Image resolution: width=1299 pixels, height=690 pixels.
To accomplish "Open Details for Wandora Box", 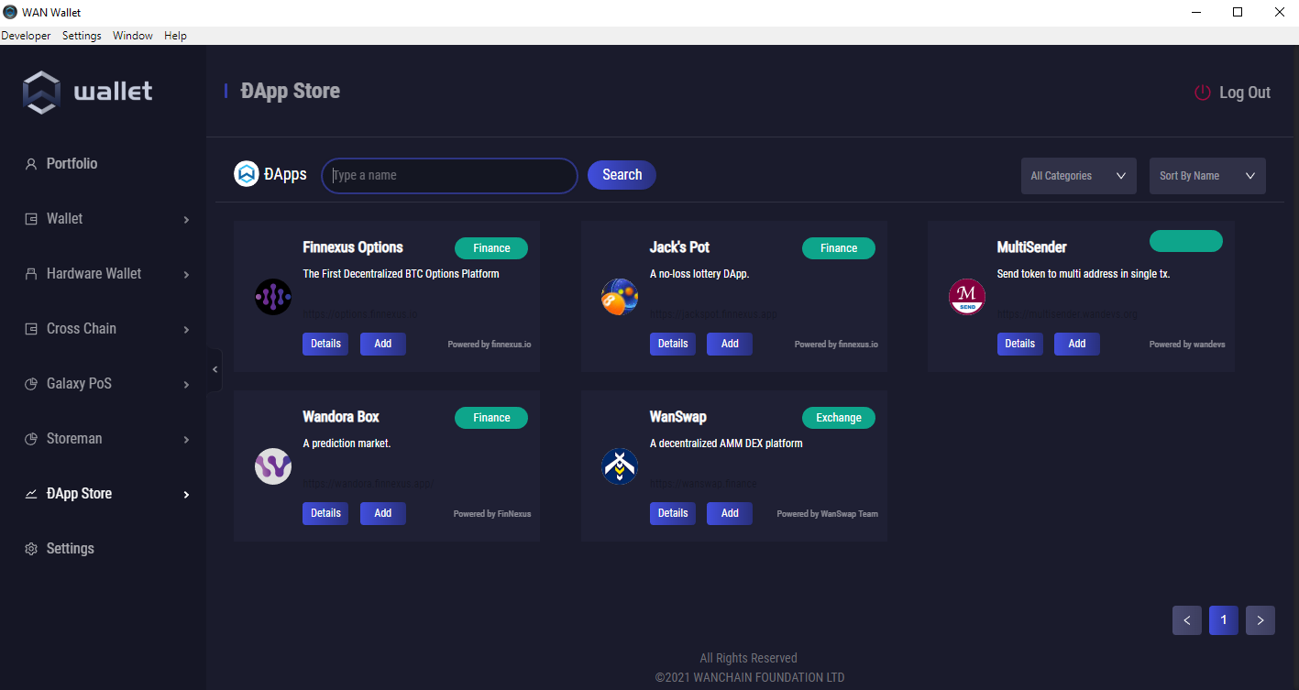I will 325,513.
